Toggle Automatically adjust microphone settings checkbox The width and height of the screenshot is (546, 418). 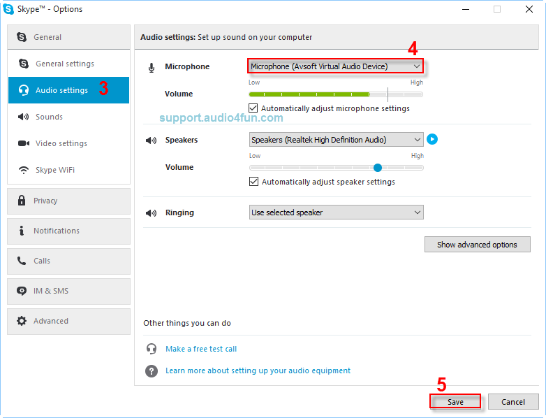click(x=253, y=108)
